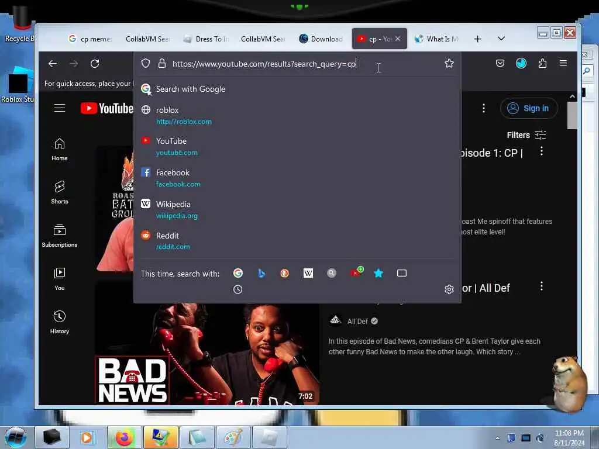The height and width of the screenshot is (449, 599).
Task: Open the Firefox account avatar icon
Action: coord(521,63)
